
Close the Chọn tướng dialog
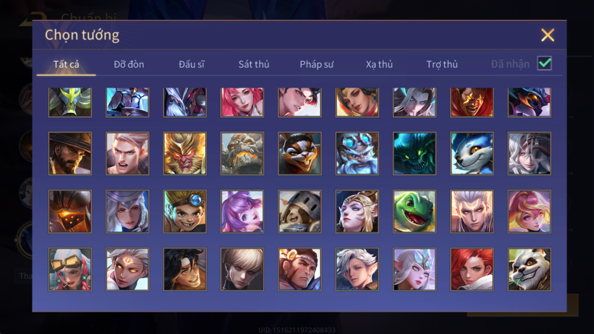[547, 35]
